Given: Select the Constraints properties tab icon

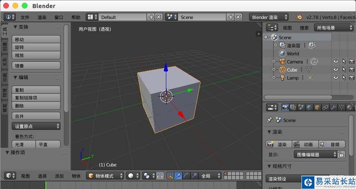Looking at the screenshot, I should 325,107.
